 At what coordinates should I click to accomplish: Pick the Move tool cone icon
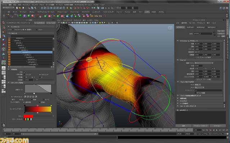tap(4, 36)
